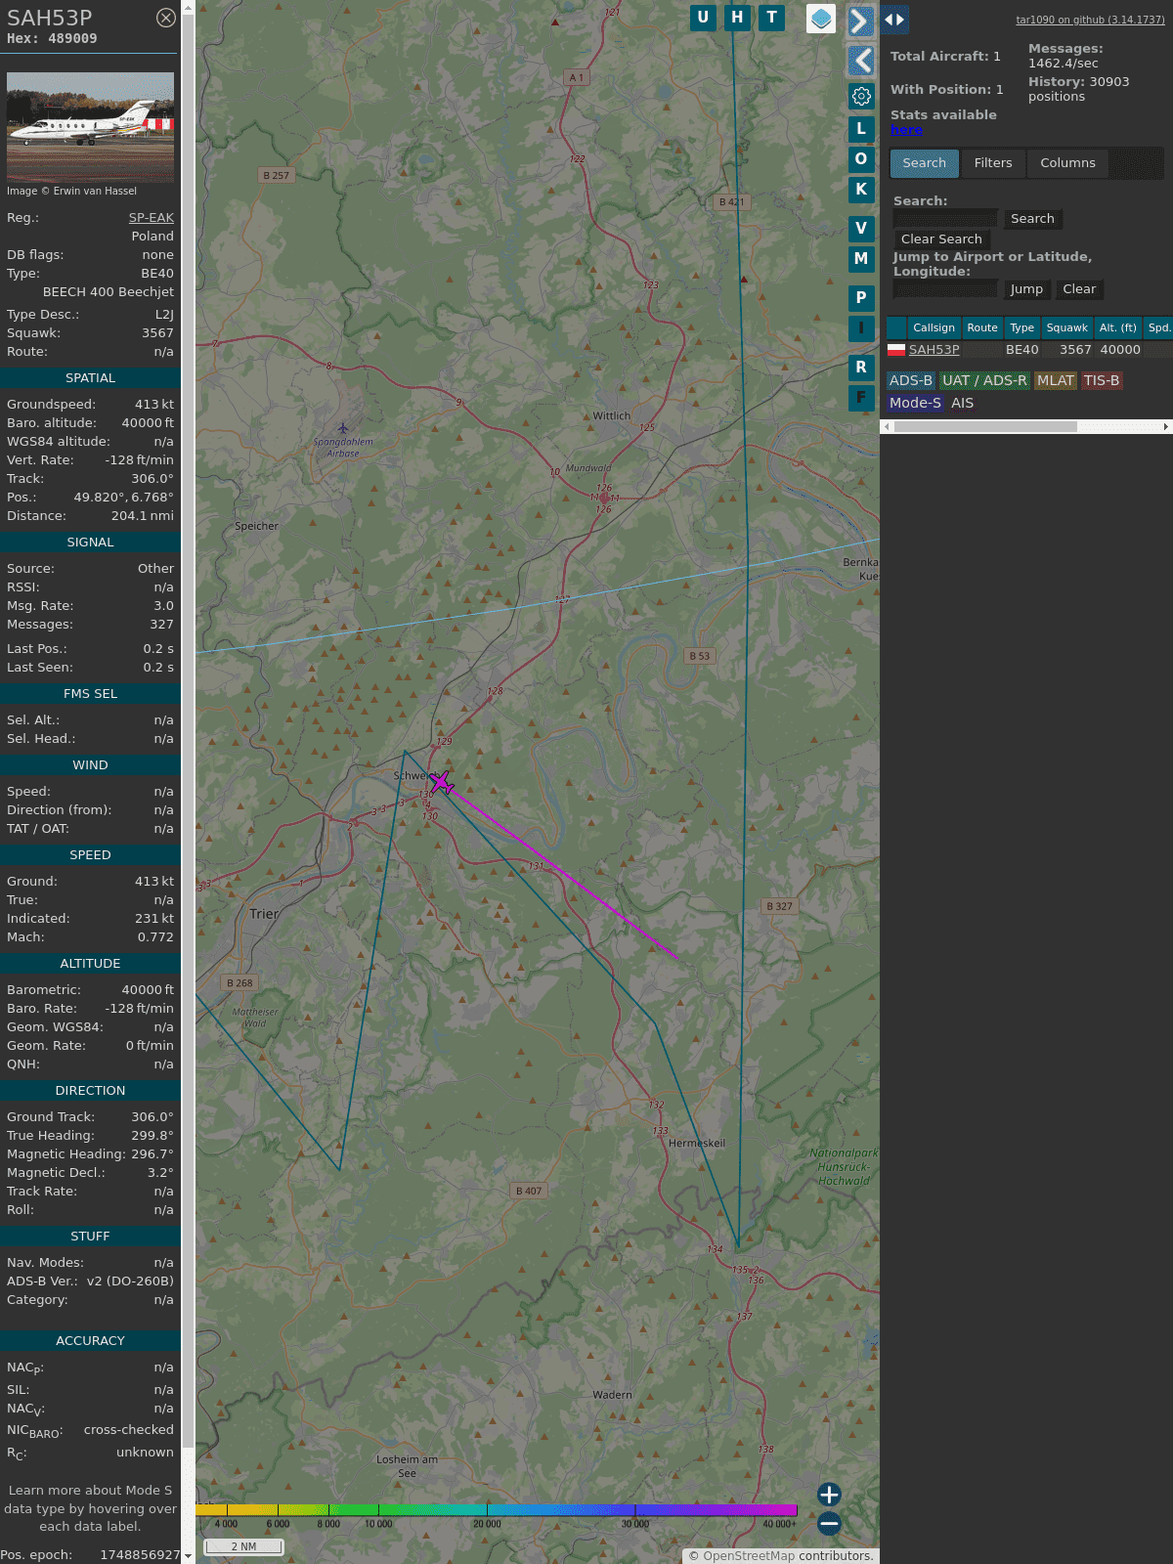Viewport: 1173px width, 1564px height.
Task: Zoom in the map with plus button
Action: pyautogui.click(x=829, y=1495)
